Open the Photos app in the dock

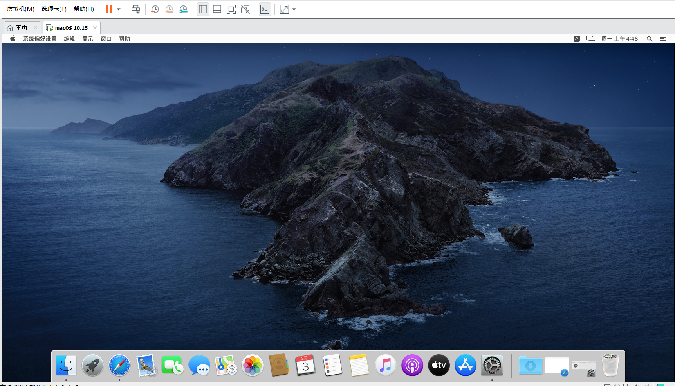pyautogui.click(x=253, y=365)
